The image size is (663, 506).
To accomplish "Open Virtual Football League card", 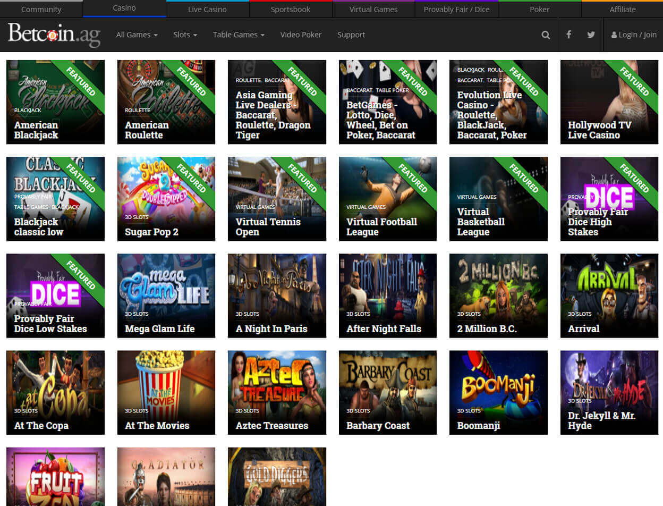I will pyautogui.click(x=388, y=199).
